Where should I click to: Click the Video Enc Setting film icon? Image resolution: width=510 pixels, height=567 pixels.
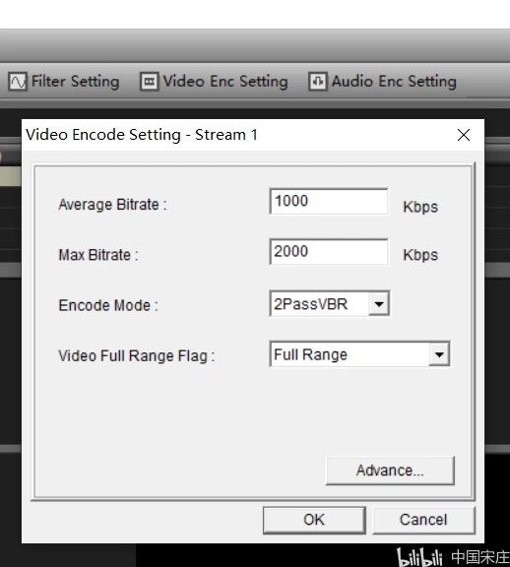pyautogui.click(x=149, y=82)
